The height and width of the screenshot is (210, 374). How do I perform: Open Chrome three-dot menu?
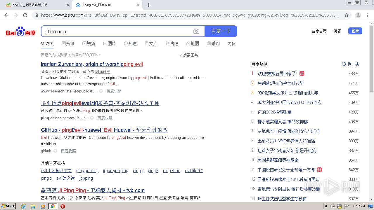tap(368, 15)
